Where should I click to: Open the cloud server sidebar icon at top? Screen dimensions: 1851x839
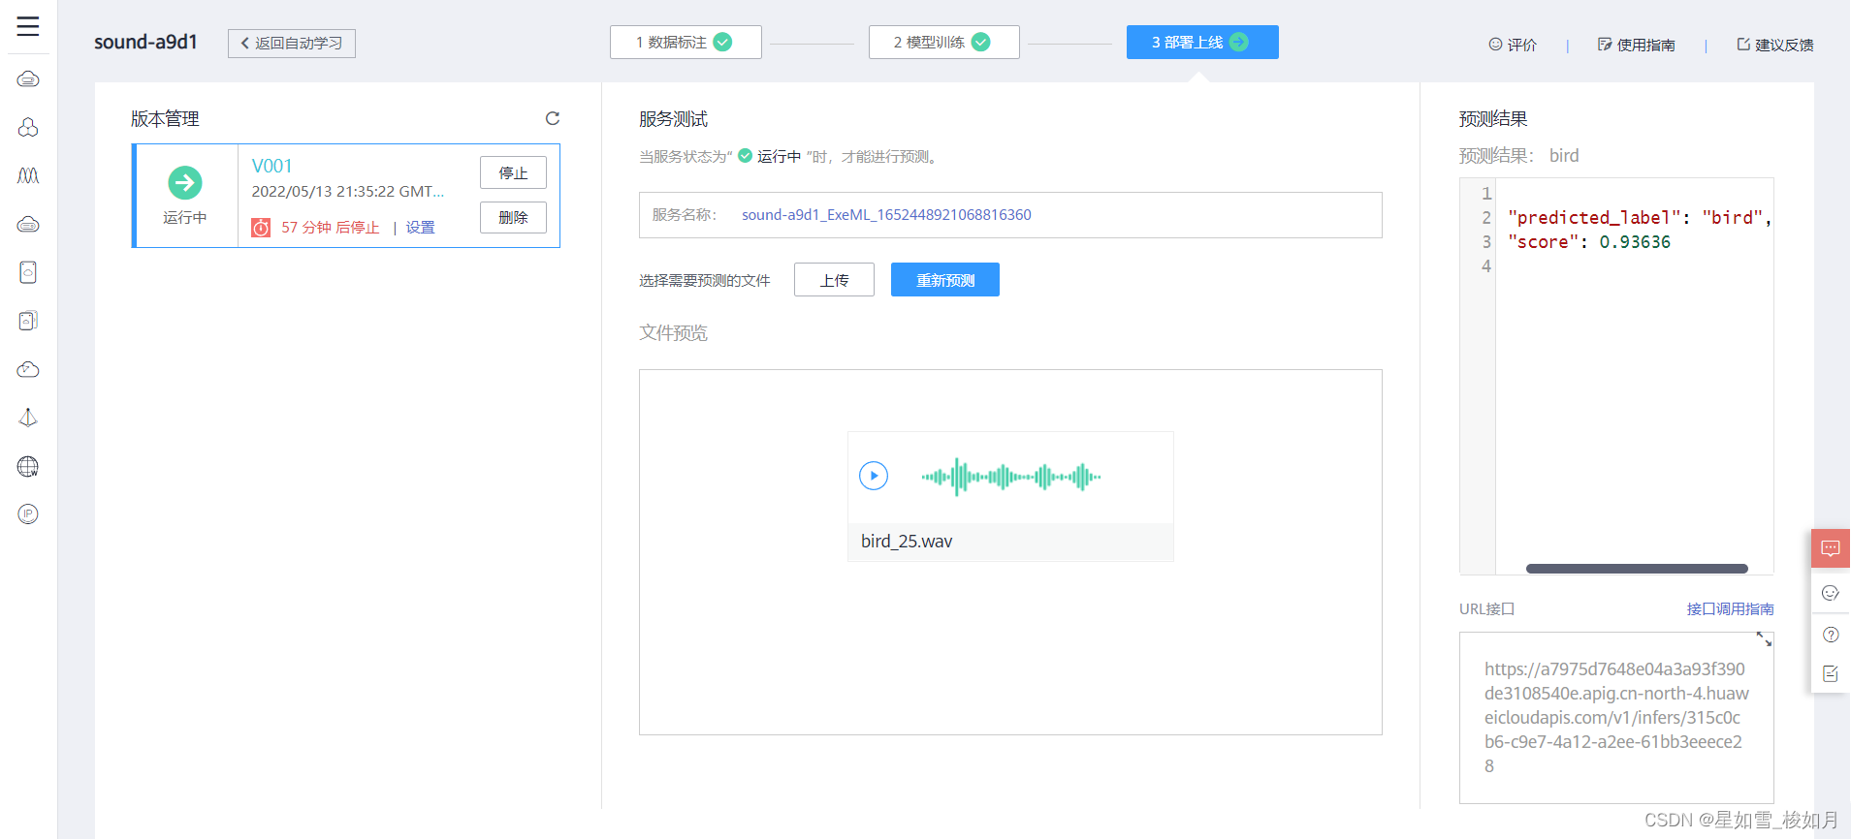(28, 78)
